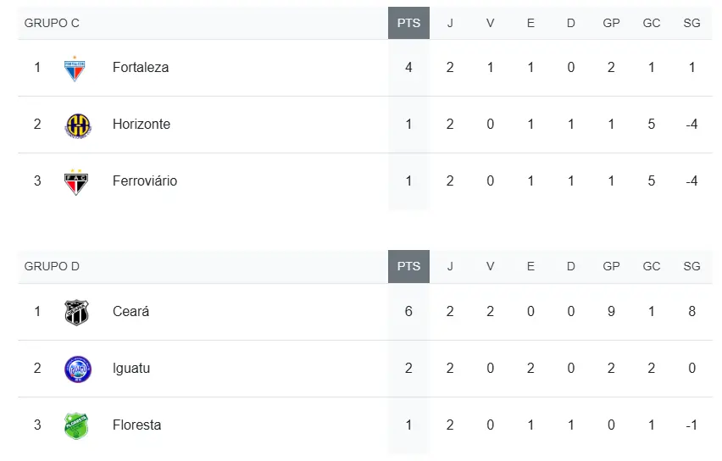Click the Floresta club crest icon

pyautogui.click(x=76, y=425)
